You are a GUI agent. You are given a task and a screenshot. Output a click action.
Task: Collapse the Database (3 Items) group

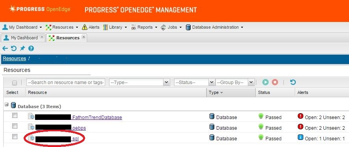point(6,104)
